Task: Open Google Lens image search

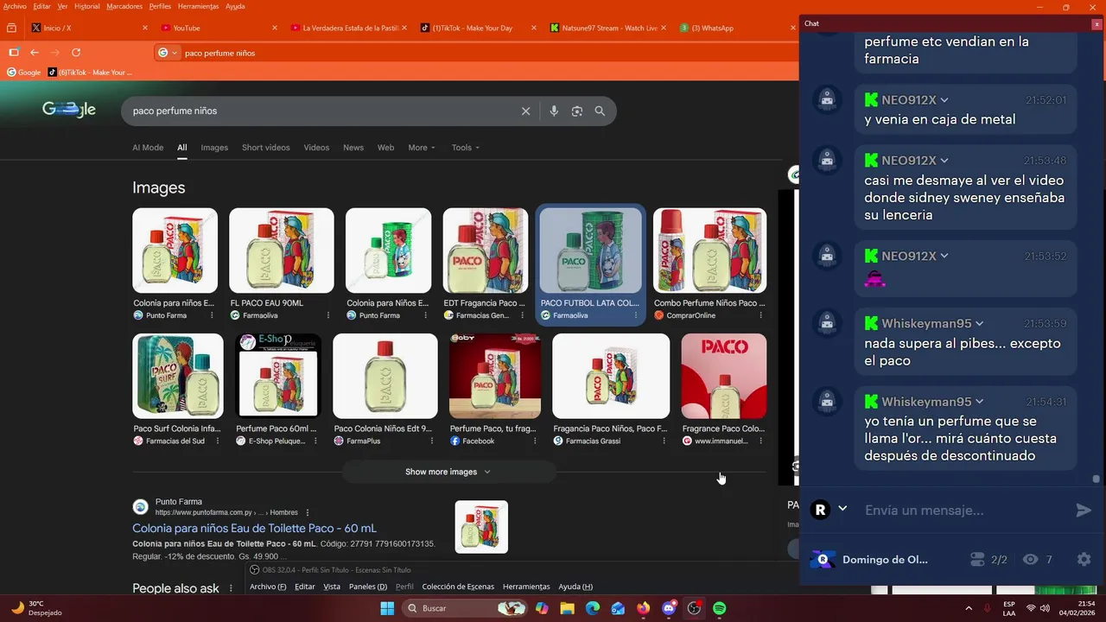Action: click(x=577, y=111)
